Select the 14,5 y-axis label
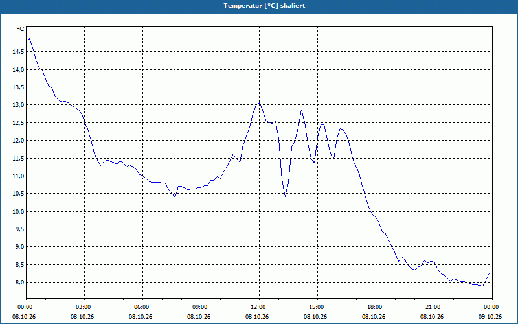518x324 pixels. [x=19, y=52]
